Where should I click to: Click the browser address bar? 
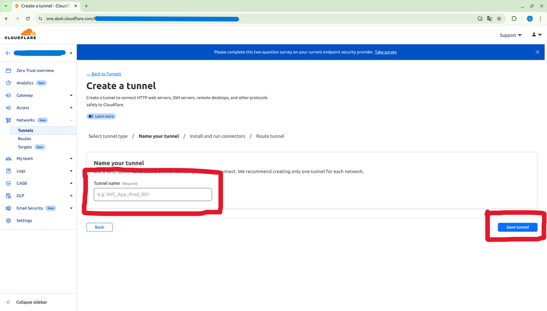click(255, 19)
